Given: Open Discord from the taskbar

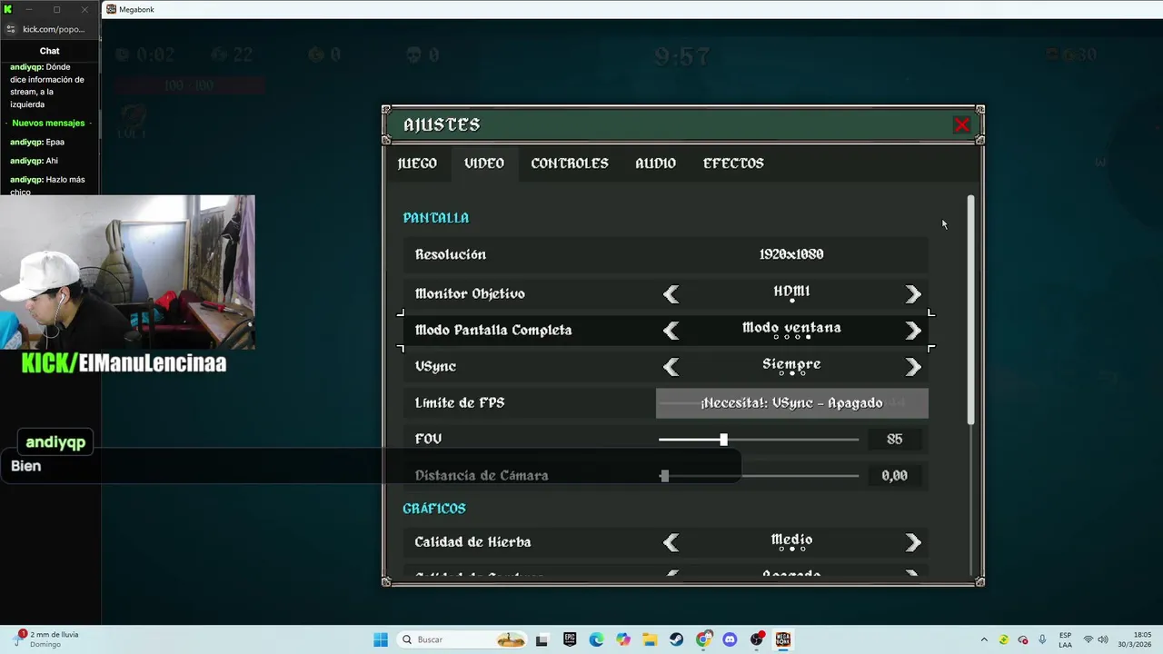Looking at the screenshot, I should (730, 639).
